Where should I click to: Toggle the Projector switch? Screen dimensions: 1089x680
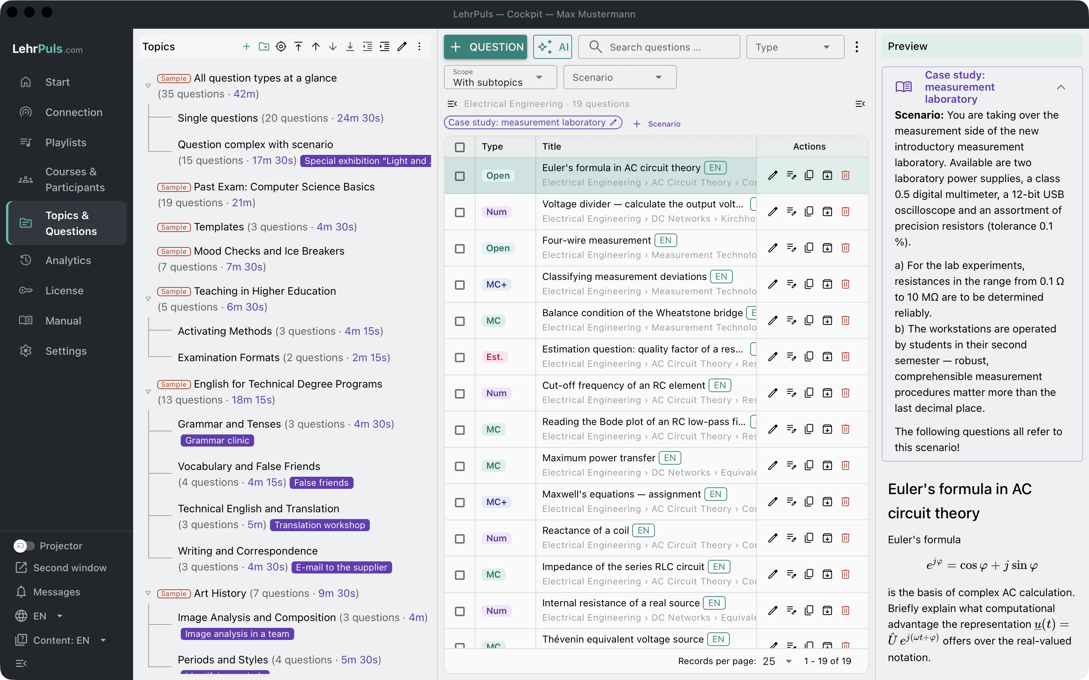click(24, 546)
